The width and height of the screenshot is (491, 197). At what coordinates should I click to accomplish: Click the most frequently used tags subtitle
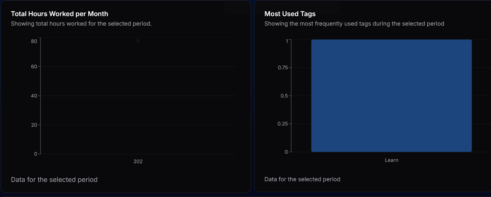(354, 24)
